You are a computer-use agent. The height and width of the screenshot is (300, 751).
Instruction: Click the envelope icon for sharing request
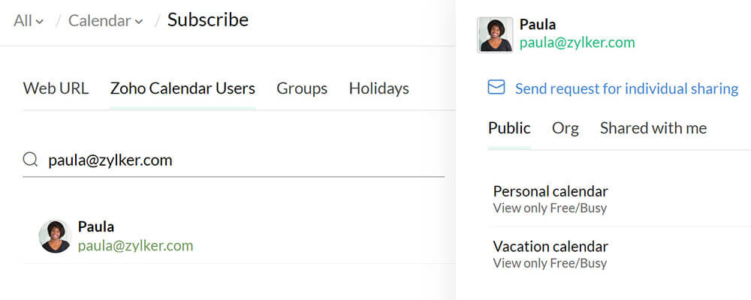[x=496, y=88]
